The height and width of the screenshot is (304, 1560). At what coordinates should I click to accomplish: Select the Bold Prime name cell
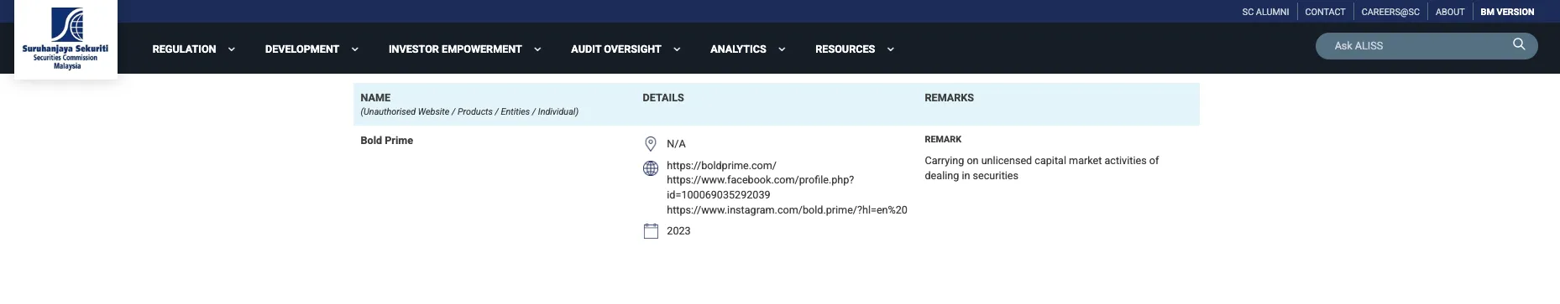[x=386, y=141]
